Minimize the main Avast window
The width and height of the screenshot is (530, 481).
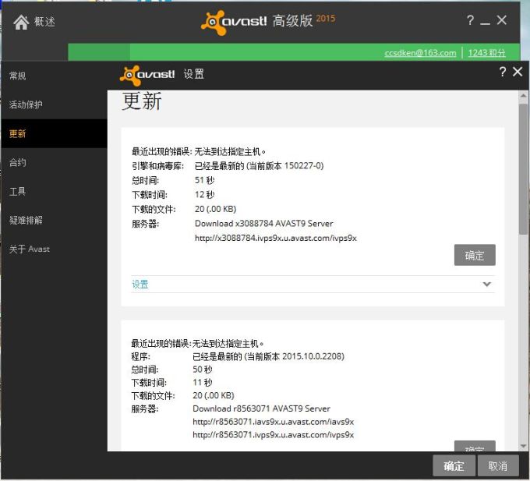(485, 23)
